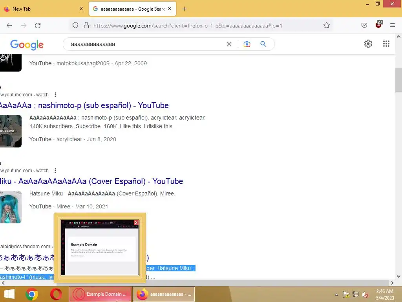Close the New Tab tab
This screenshot has width=402, height=302.
(81, 9)
